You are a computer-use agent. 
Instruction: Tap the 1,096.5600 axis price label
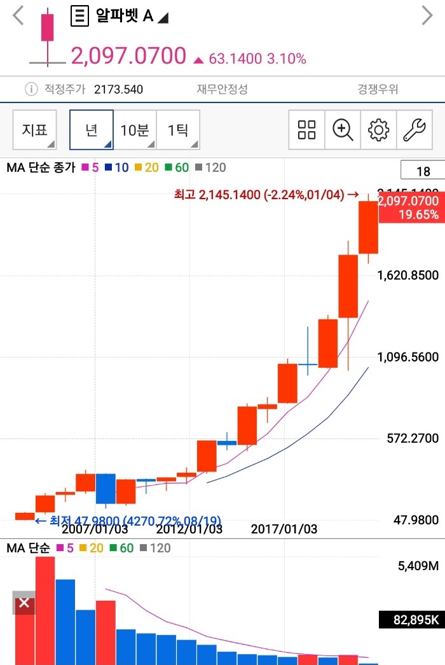(408, 356)
